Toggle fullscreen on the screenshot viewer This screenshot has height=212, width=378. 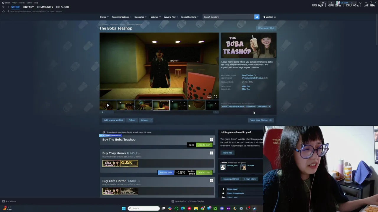(x=215, y=97)
